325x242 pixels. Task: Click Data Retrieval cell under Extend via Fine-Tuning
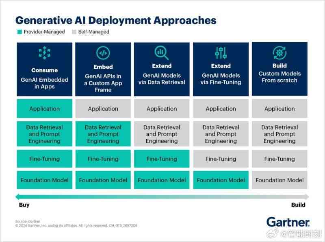(x=221, y=134)
